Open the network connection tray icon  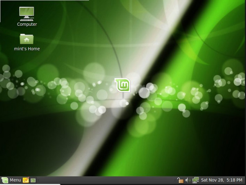pos(195,180)
